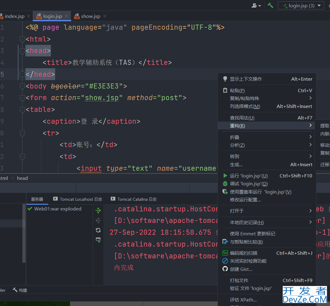Open the Build (构建) tool window
The width and height of the screenshot is (330, 306).
click(20, 290)
